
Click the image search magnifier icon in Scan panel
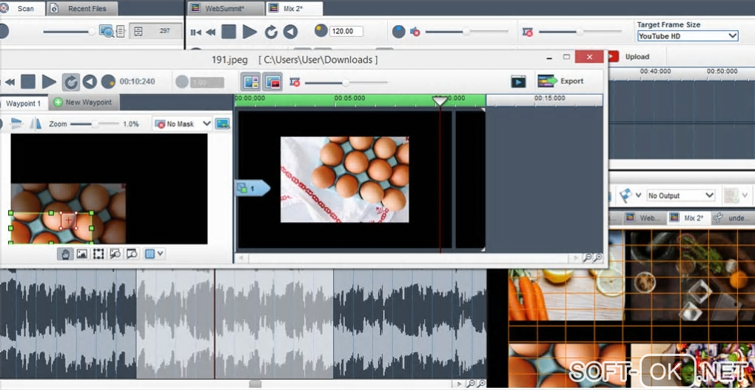tap(107, 32)
